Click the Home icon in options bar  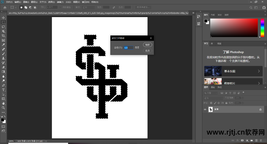[x=5, y=7]
